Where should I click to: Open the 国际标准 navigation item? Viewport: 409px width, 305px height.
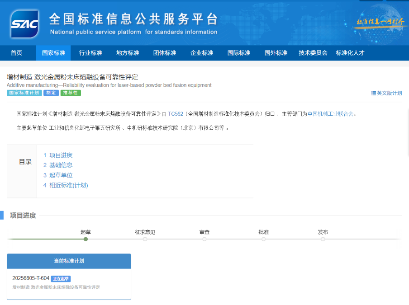[239, 53]
